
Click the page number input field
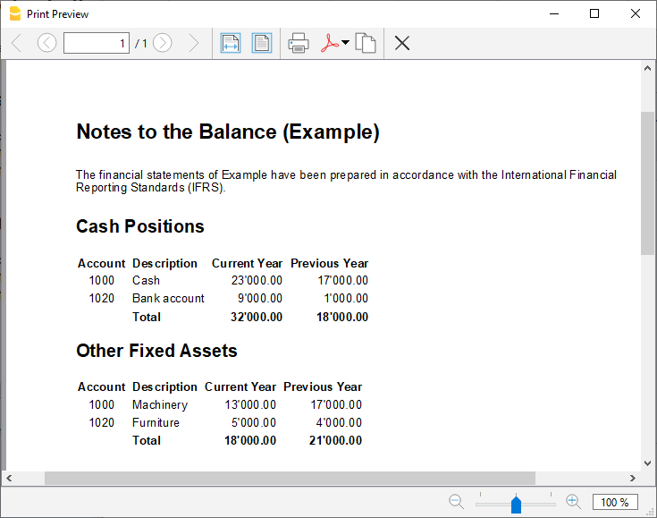click(97, 43)
